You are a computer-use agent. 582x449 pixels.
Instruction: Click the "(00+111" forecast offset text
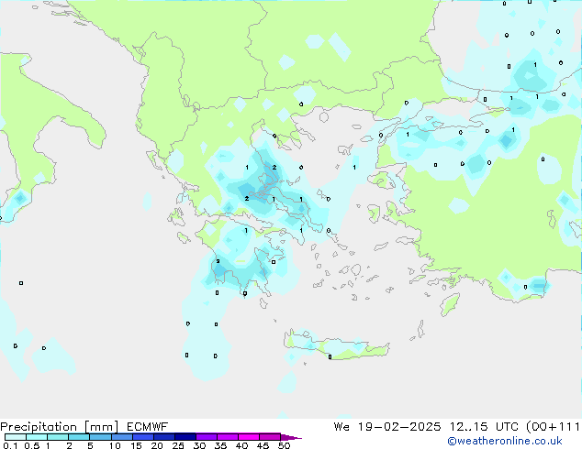tap(553, 427)
